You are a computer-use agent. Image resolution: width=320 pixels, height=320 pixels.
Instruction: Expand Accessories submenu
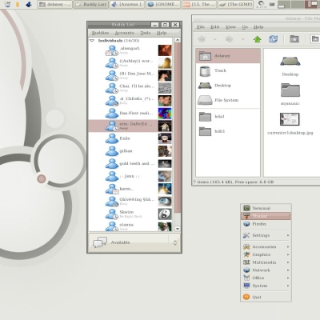[x=266, y=247]
